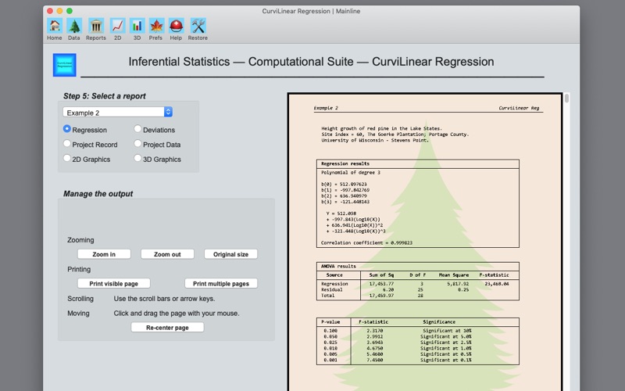This screenshot has width=625, height=391.
Task: Select the Project Data radio button
Action: tap(137, 144)
